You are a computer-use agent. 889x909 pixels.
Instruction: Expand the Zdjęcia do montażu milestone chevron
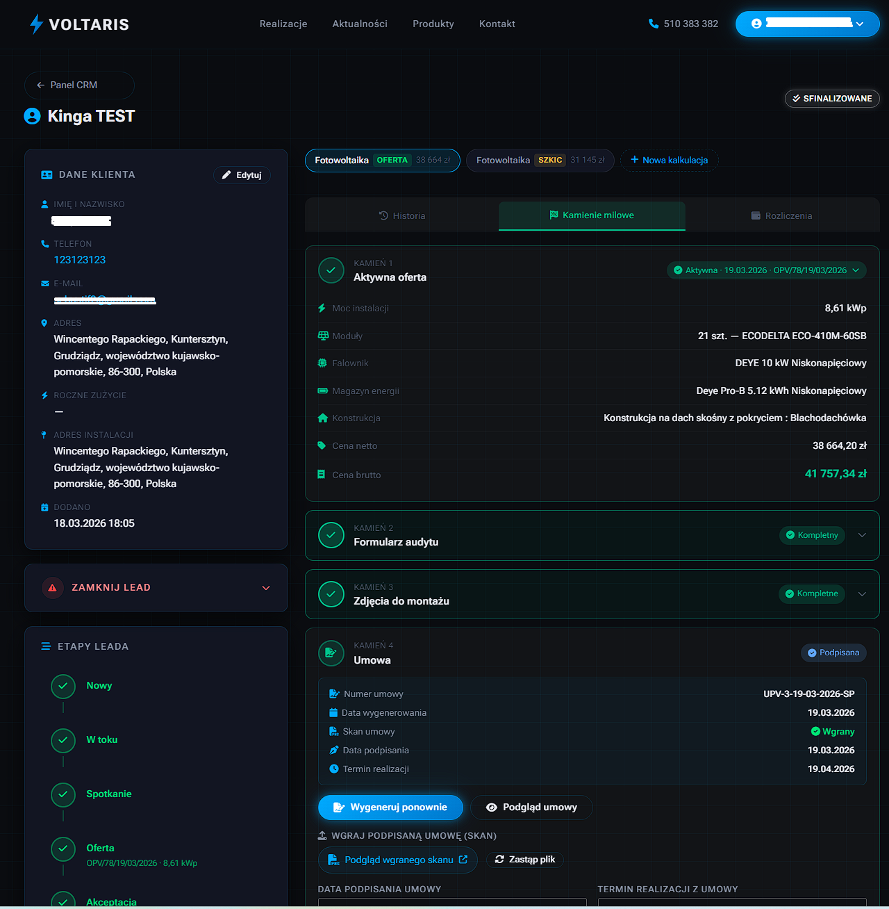coord(862,594)
